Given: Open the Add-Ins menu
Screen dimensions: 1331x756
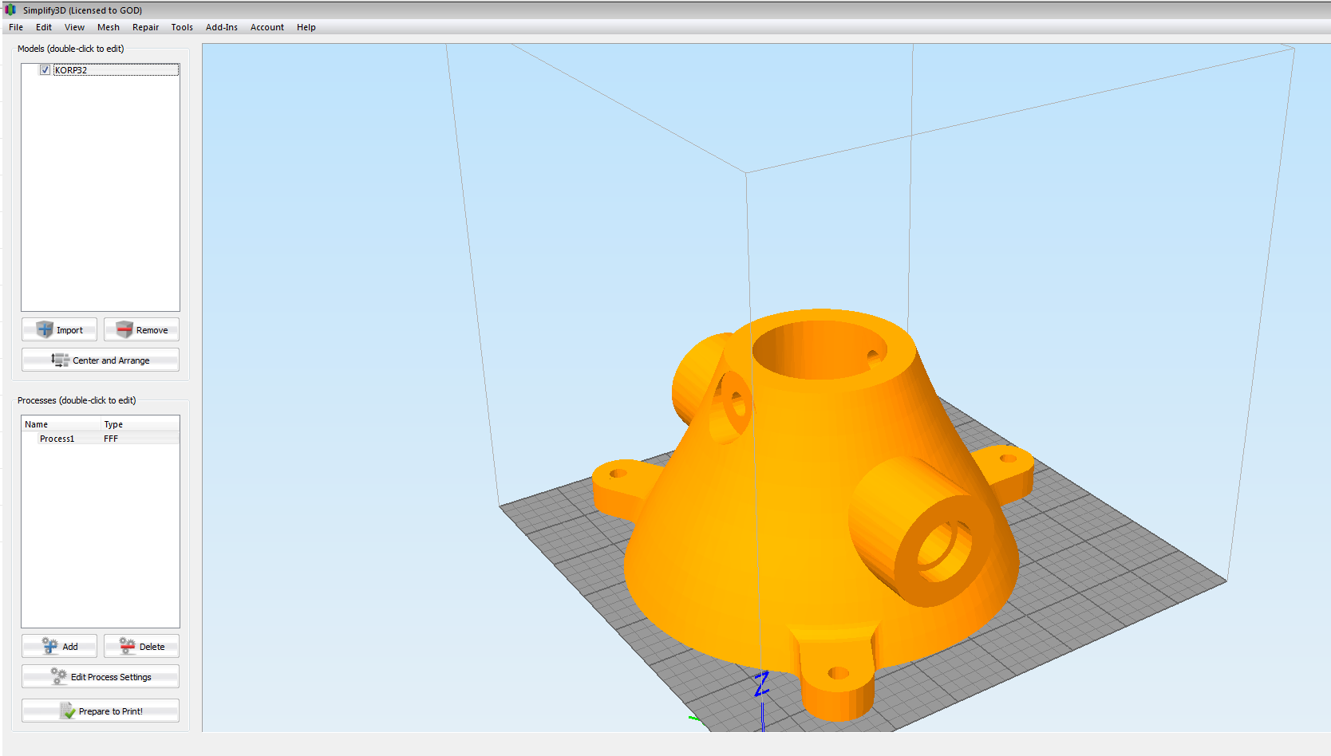Looking at the screenshot, I should point(222,27).
